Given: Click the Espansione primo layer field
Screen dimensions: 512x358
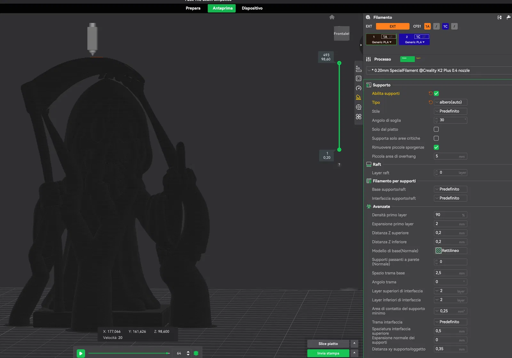Looking at the screenshot, I should pyautogui.click(x=450, y=224).
